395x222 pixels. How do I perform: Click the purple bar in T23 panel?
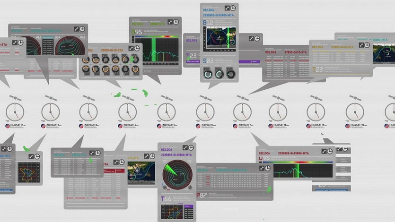[x=250, y=61]
